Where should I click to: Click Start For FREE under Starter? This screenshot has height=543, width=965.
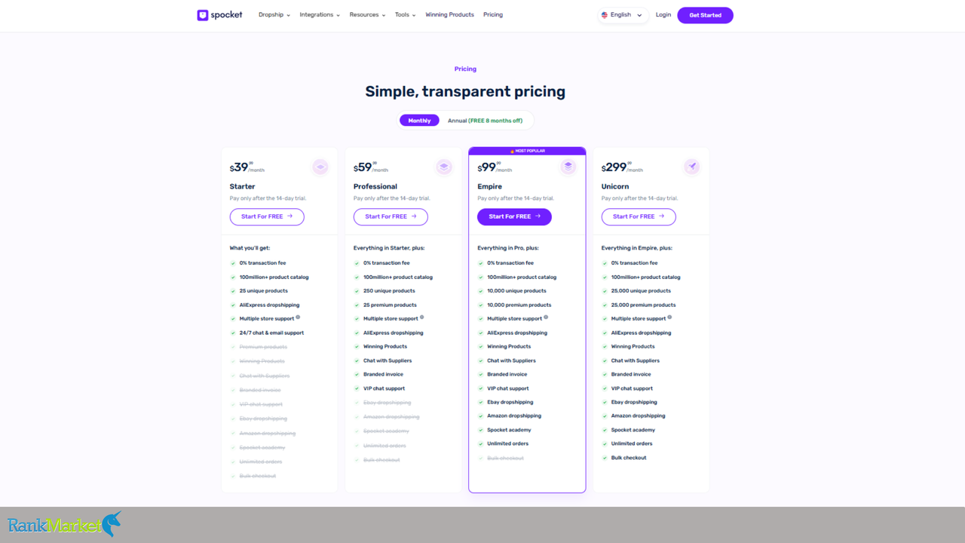(267, 216)
